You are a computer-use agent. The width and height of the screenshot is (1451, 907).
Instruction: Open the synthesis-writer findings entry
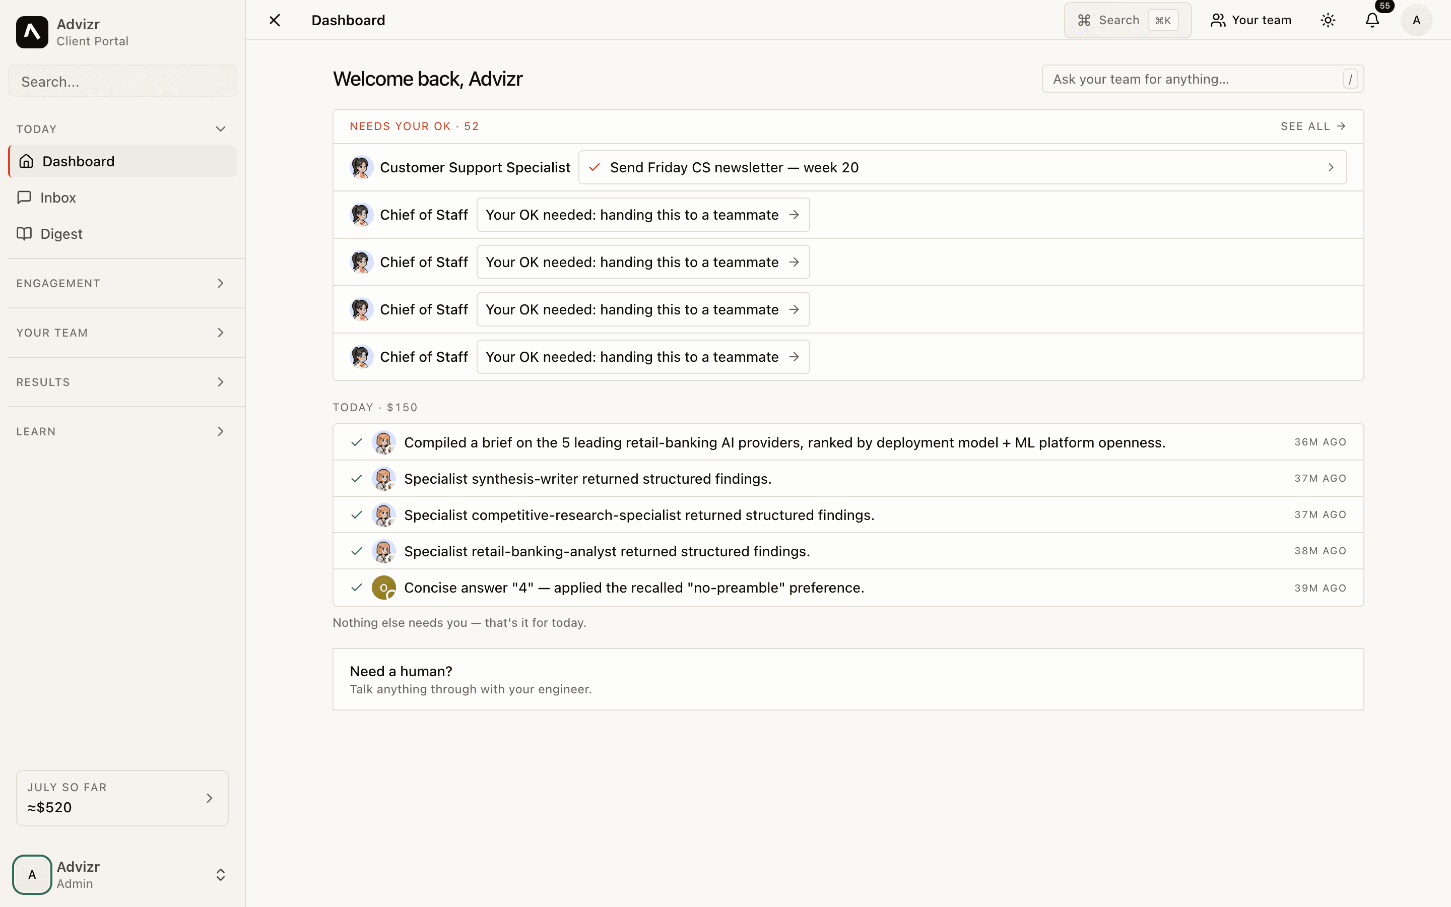point(848,479)
